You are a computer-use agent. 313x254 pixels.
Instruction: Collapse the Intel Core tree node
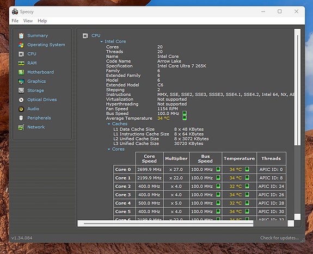102,41
